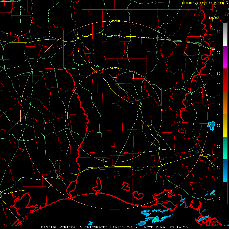
Task: Click the white-gray segment of the VIL legend
Action: (225, 34)
